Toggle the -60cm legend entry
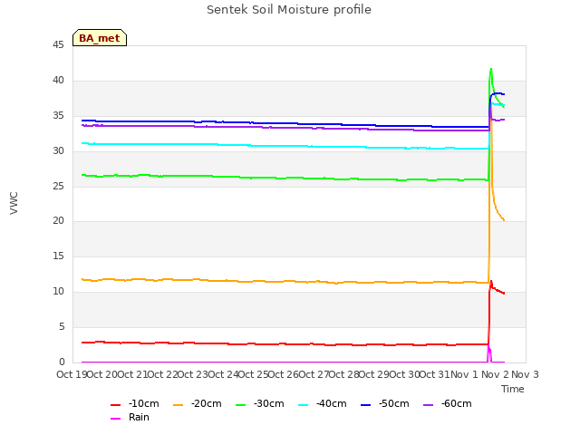 pyautogui.click(x=447, y=403)
